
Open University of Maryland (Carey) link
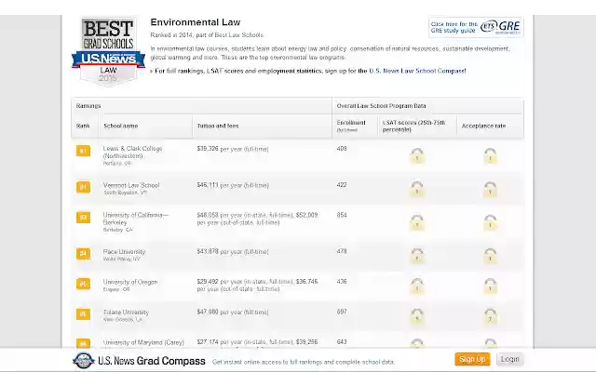point(143,342)
